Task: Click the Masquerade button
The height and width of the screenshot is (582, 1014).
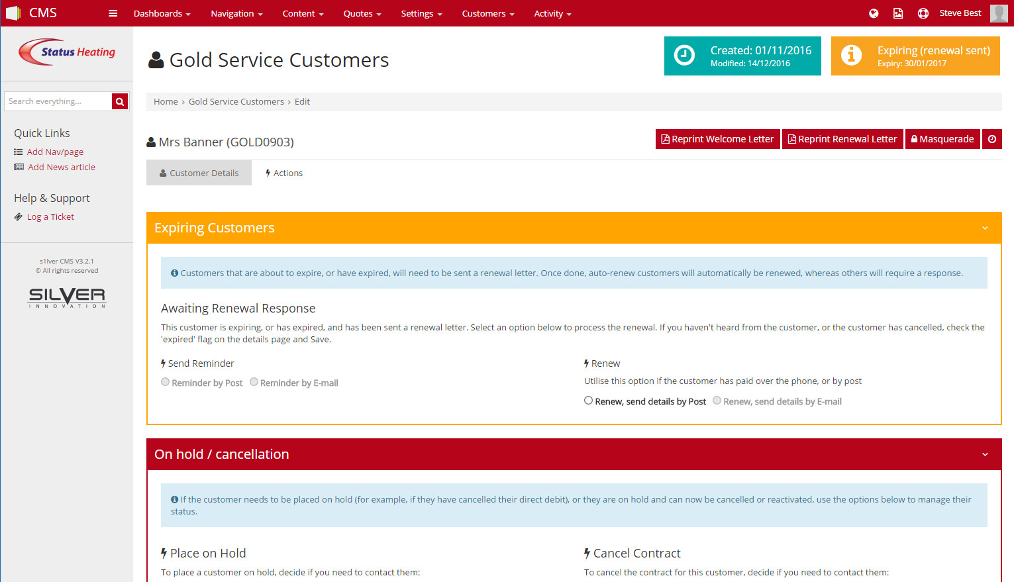Action: click(x=942, y=139)
